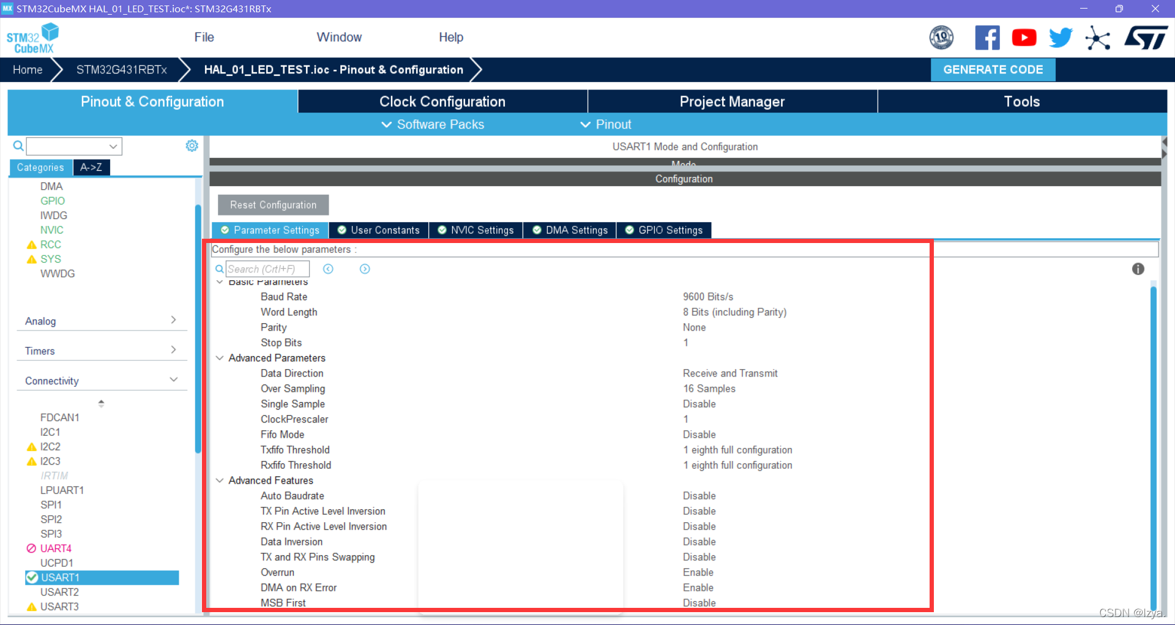1175x625 pixels.
Task: Open the Twitter bird icon link
Action: click(x=1061, y=37)
